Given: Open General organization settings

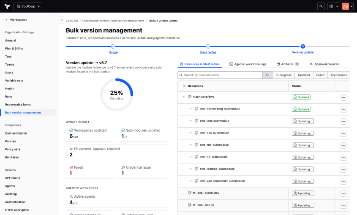Looking at the screenshot, I should 11,40.
